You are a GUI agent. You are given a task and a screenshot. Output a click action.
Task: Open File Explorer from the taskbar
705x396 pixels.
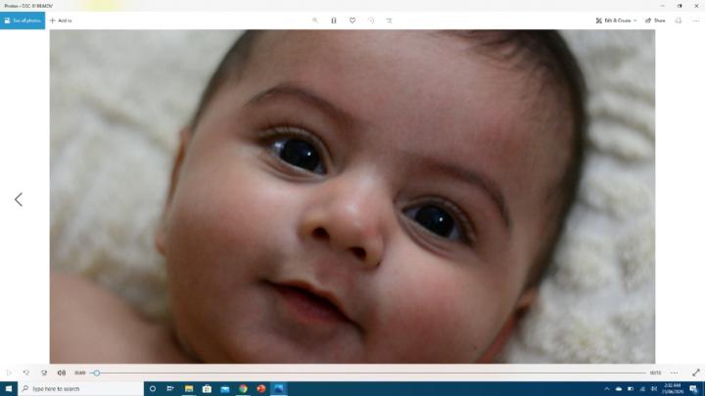(189, 389)
